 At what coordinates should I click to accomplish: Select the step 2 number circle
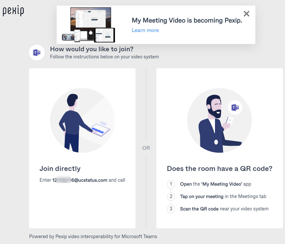pos(171,196)
